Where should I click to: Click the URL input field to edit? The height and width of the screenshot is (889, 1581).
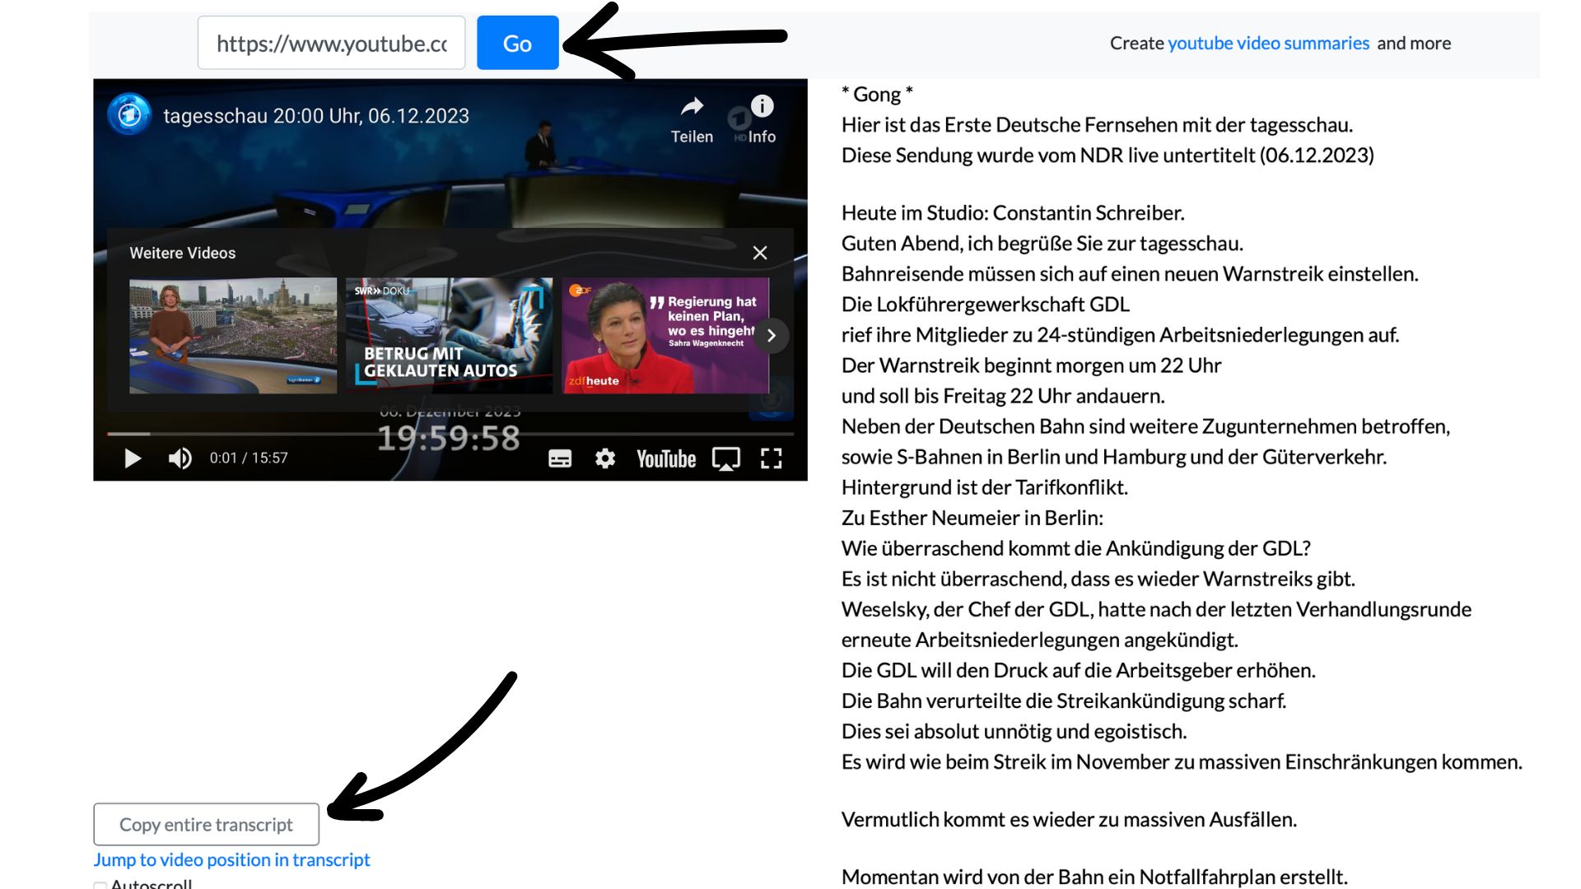click(x=330, y=44)
